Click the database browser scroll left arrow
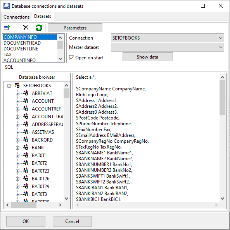 click(7, 205)
